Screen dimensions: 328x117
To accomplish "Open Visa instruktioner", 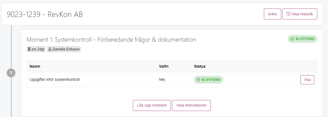I will [x=192, y=105].
